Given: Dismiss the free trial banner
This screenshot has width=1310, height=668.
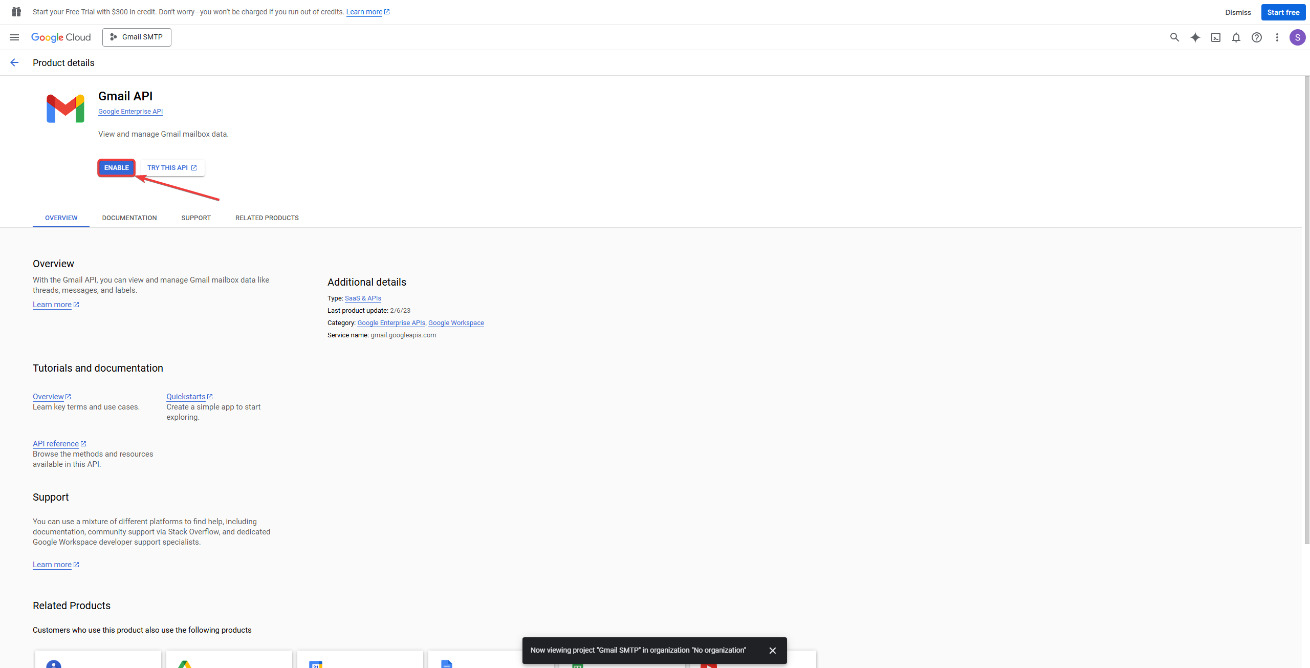Looking at the screenshot, I should [x=1237, y=12].
